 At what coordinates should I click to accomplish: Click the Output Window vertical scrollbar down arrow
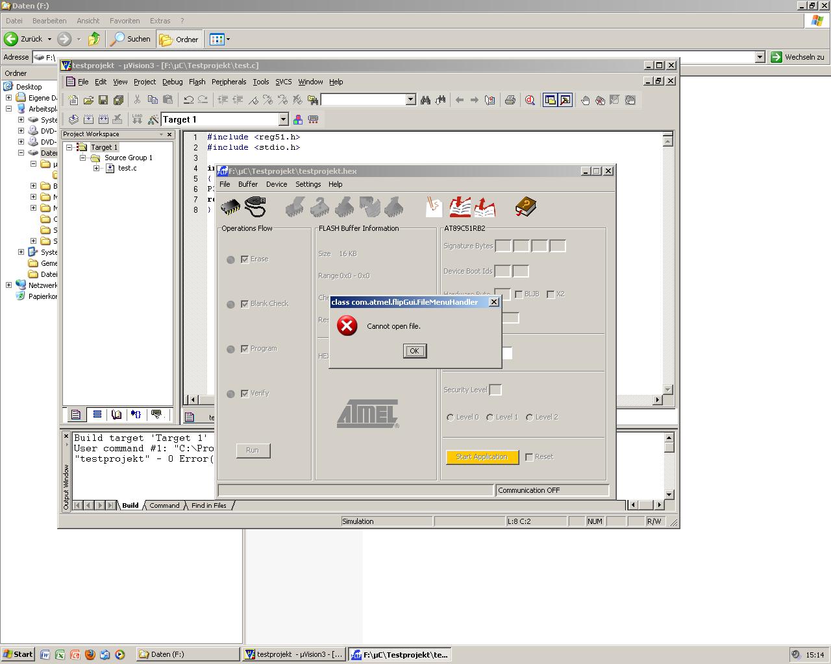pyautogui.click(x=669, y=494)
